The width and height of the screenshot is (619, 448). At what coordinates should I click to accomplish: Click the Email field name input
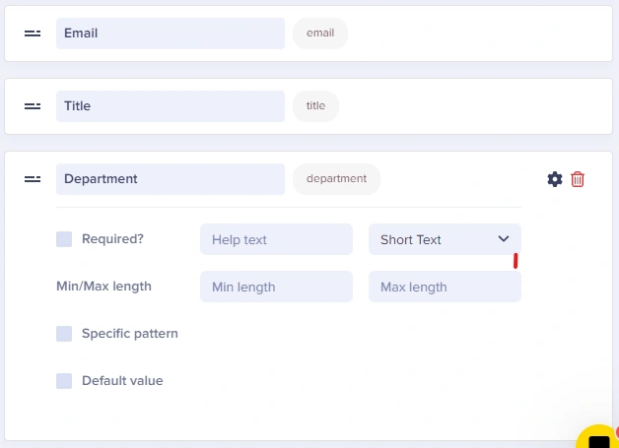(171, 33)
